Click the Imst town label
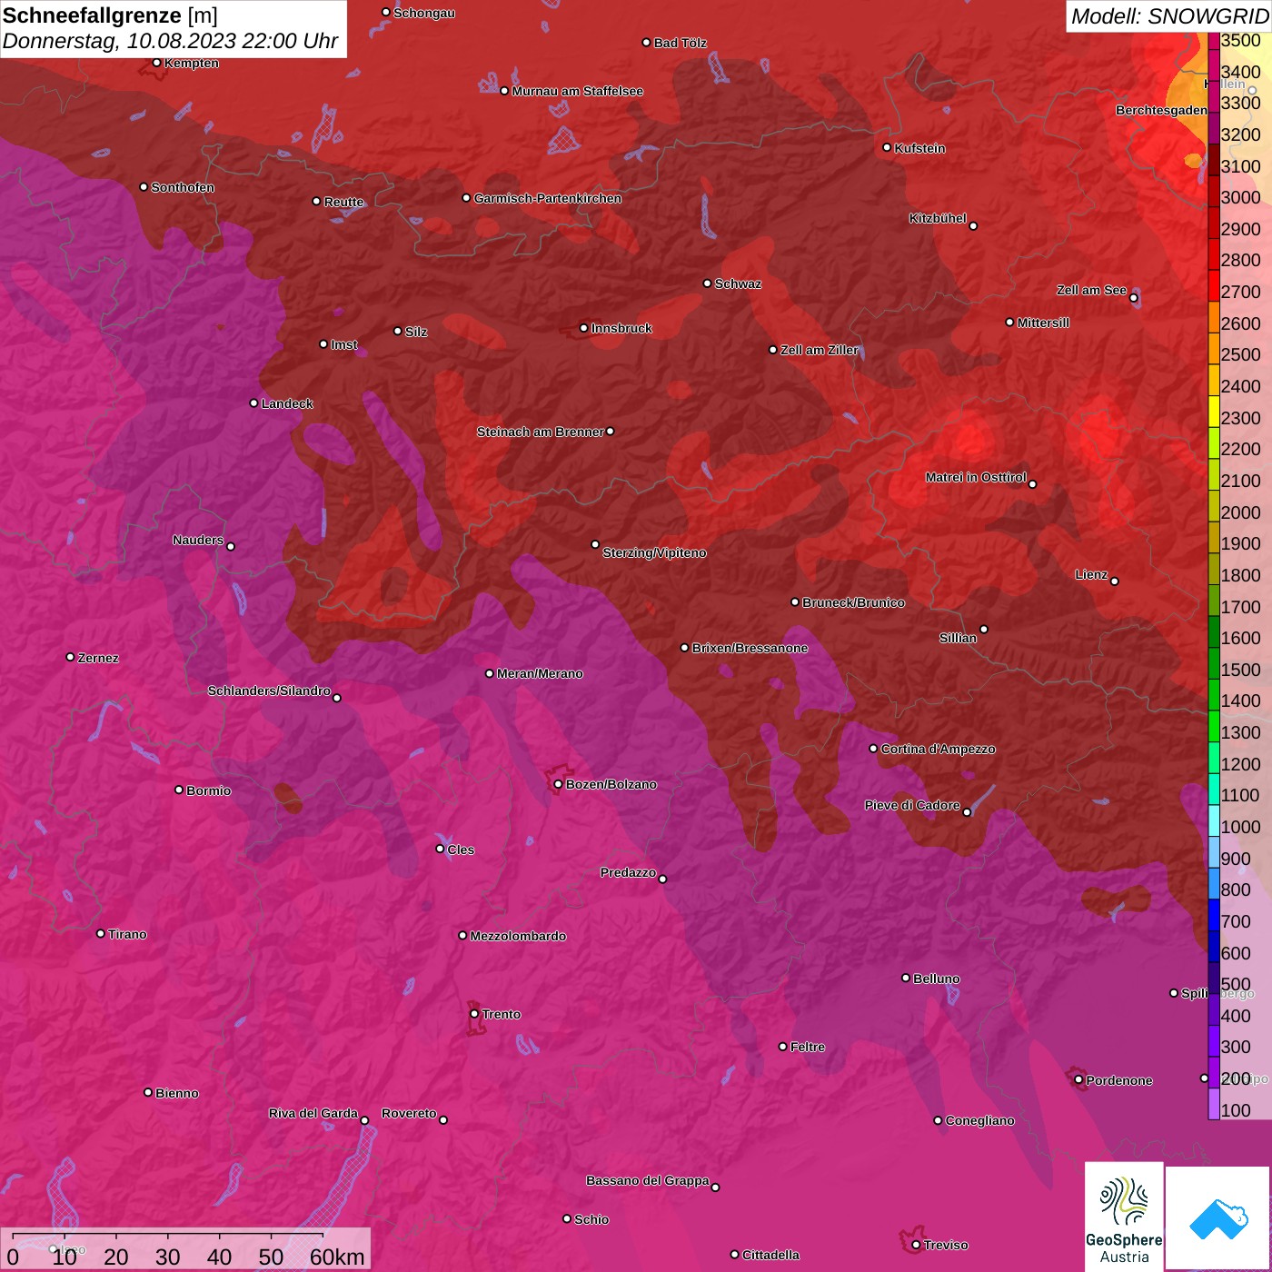This screenshot has height=1272, width=1272. tap(343, 344)
